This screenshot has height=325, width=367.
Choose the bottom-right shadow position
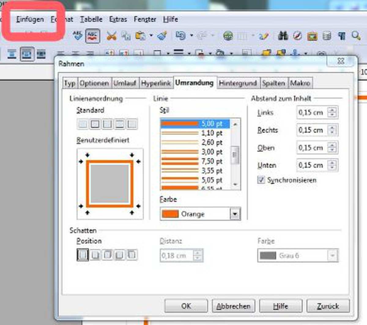95,255
